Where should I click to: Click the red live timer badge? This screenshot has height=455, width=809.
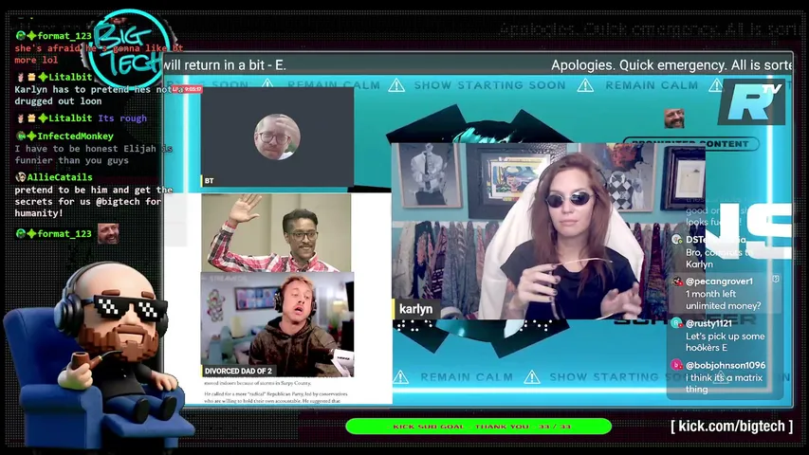[x=187, y=89]
